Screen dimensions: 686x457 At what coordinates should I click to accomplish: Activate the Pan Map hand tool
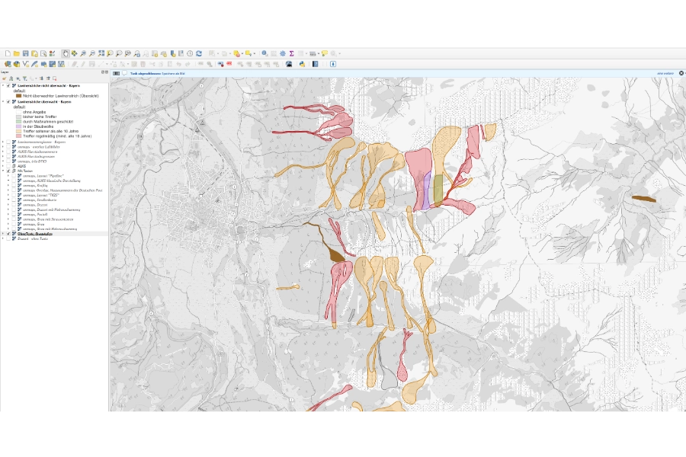pos(66,53)
